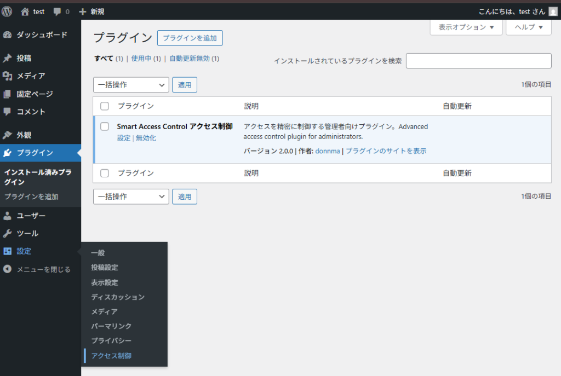Image resolution: width=561 pixels, height=376 pixels.
Task: Toggle the select-all checkbox in table header
Action: (105, 106)
